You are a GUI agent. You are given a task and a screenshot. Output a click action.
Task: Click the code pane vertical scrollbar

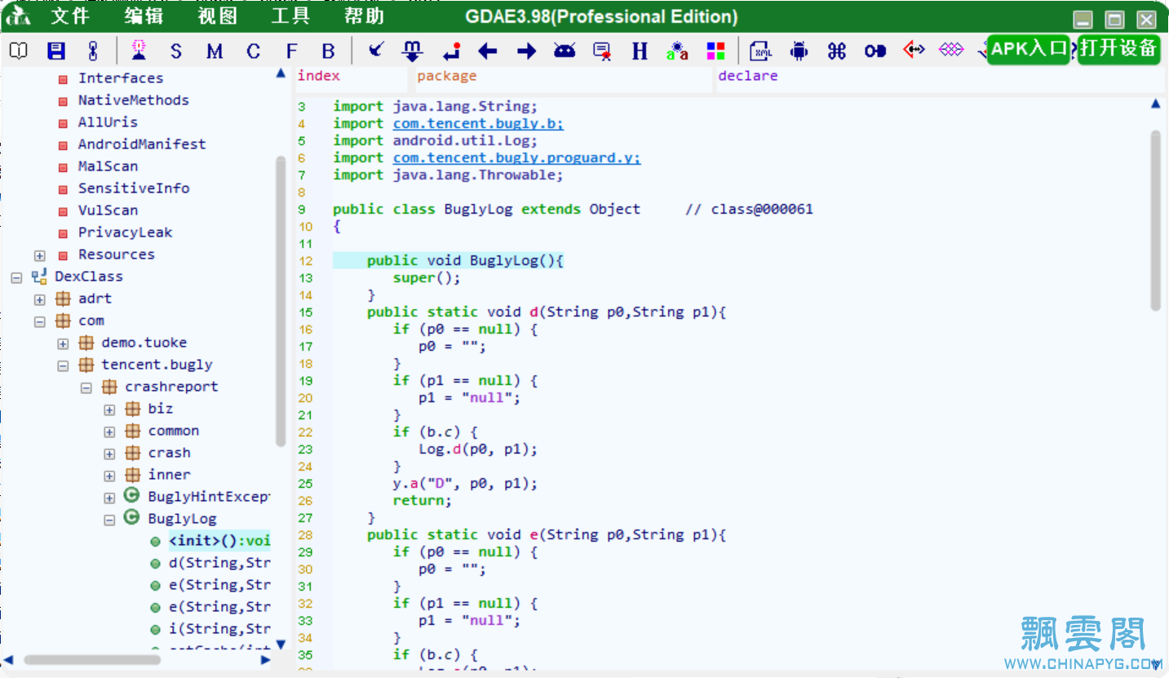point(1155,220)
